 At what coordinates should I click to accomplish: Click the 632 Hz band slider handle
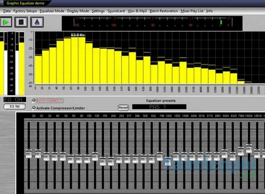(x=152, y=159)
